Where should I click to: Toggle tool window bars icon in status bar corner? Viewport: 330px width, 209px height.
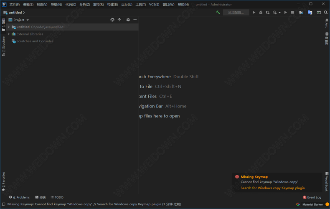[3, 204]
